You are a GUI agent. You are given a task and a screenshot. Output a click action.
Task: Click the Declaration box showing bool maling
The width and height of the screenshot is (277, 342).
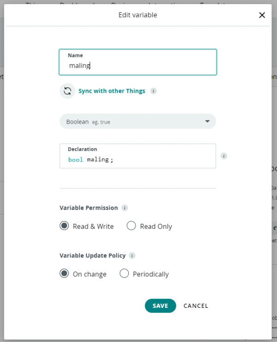(x=138, y=156)
